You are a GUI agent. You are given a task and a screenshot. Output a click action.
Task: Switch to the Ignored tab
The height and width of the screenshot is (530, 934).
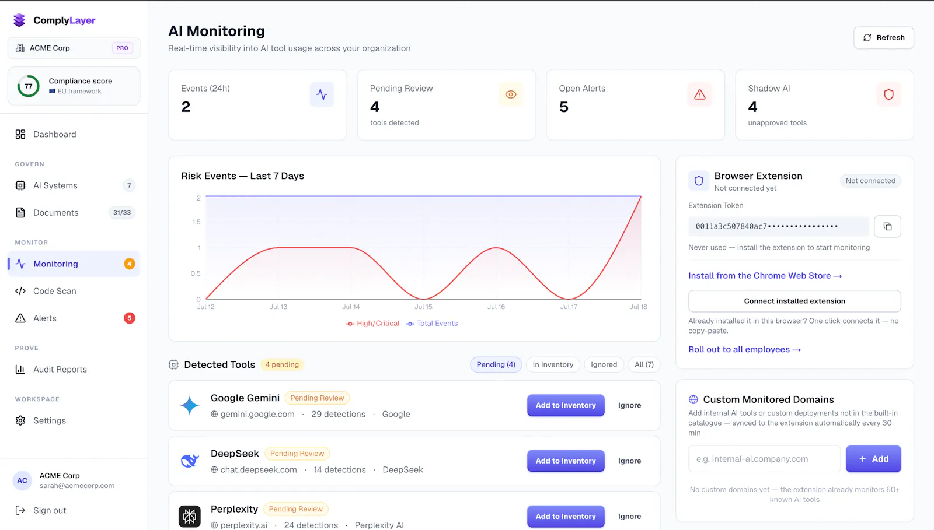(x=604, y=364)
